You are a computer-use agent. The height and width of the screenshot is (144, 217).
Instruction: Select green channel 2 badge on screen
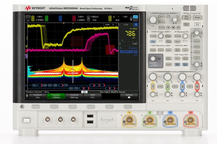47,18
